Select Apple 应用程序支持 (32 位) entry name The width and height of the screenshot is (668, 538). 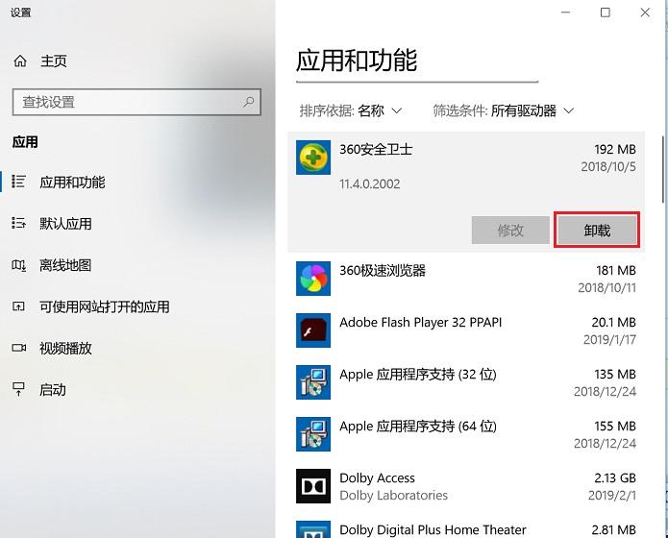(x=418, y=375)
